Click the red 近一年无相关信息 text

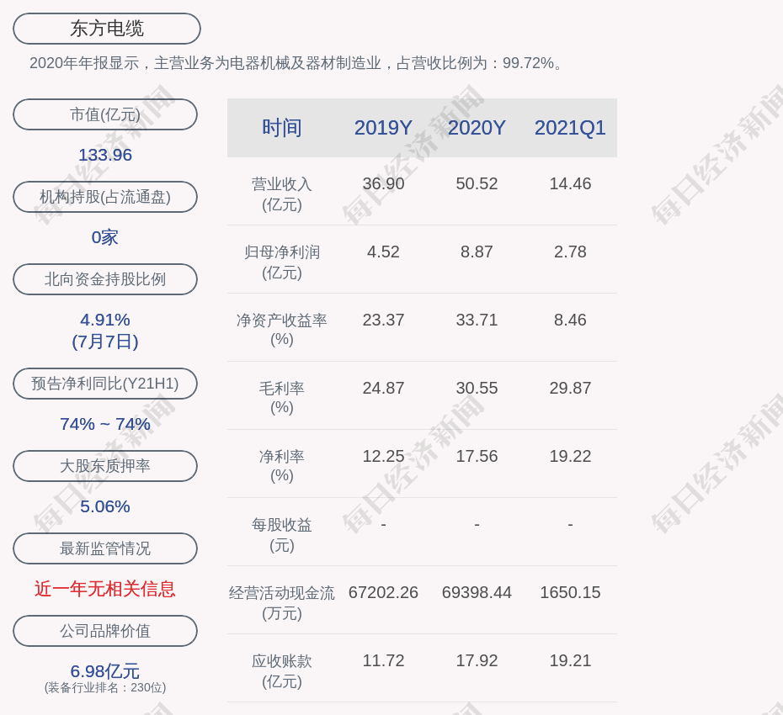coord(105,589)
